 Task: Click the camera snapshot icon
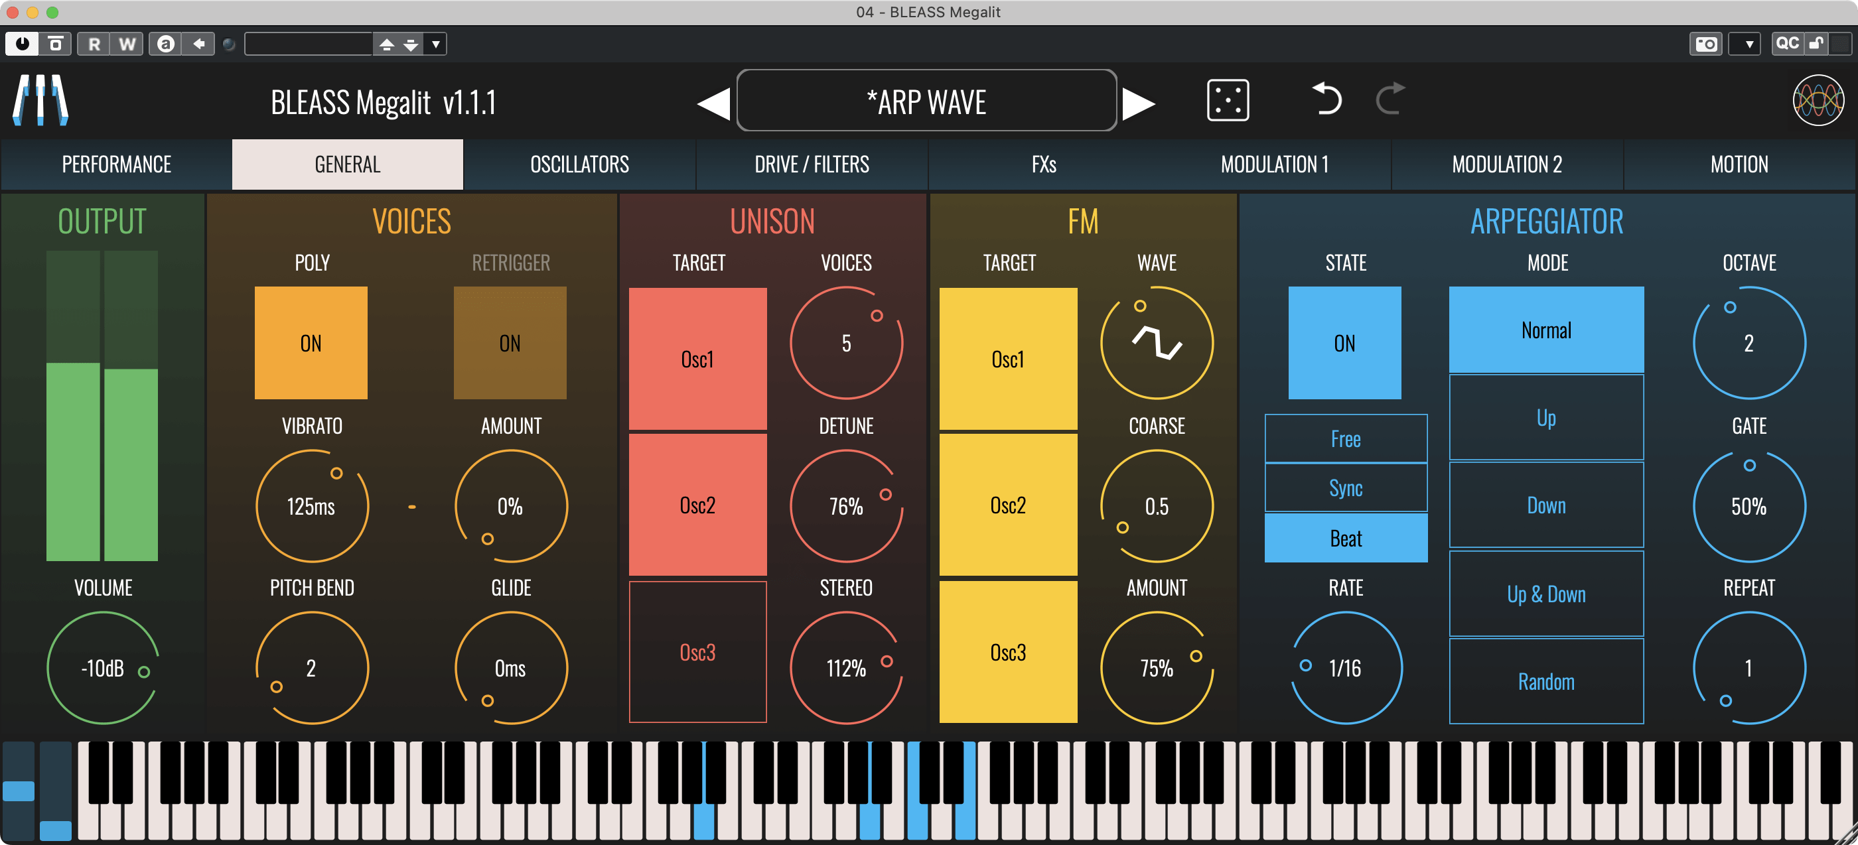[1705, 44]
